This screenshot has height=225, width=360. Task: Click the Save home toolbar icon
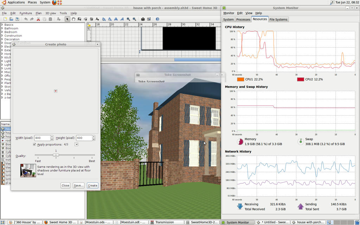[17, 19]
